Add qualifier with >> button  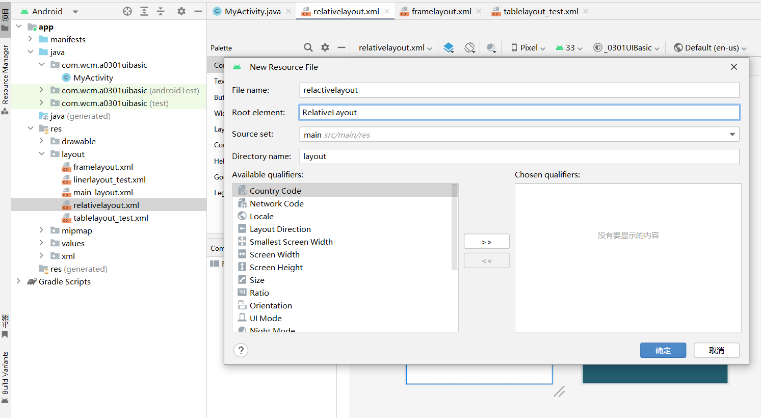[x=487, y=242]
